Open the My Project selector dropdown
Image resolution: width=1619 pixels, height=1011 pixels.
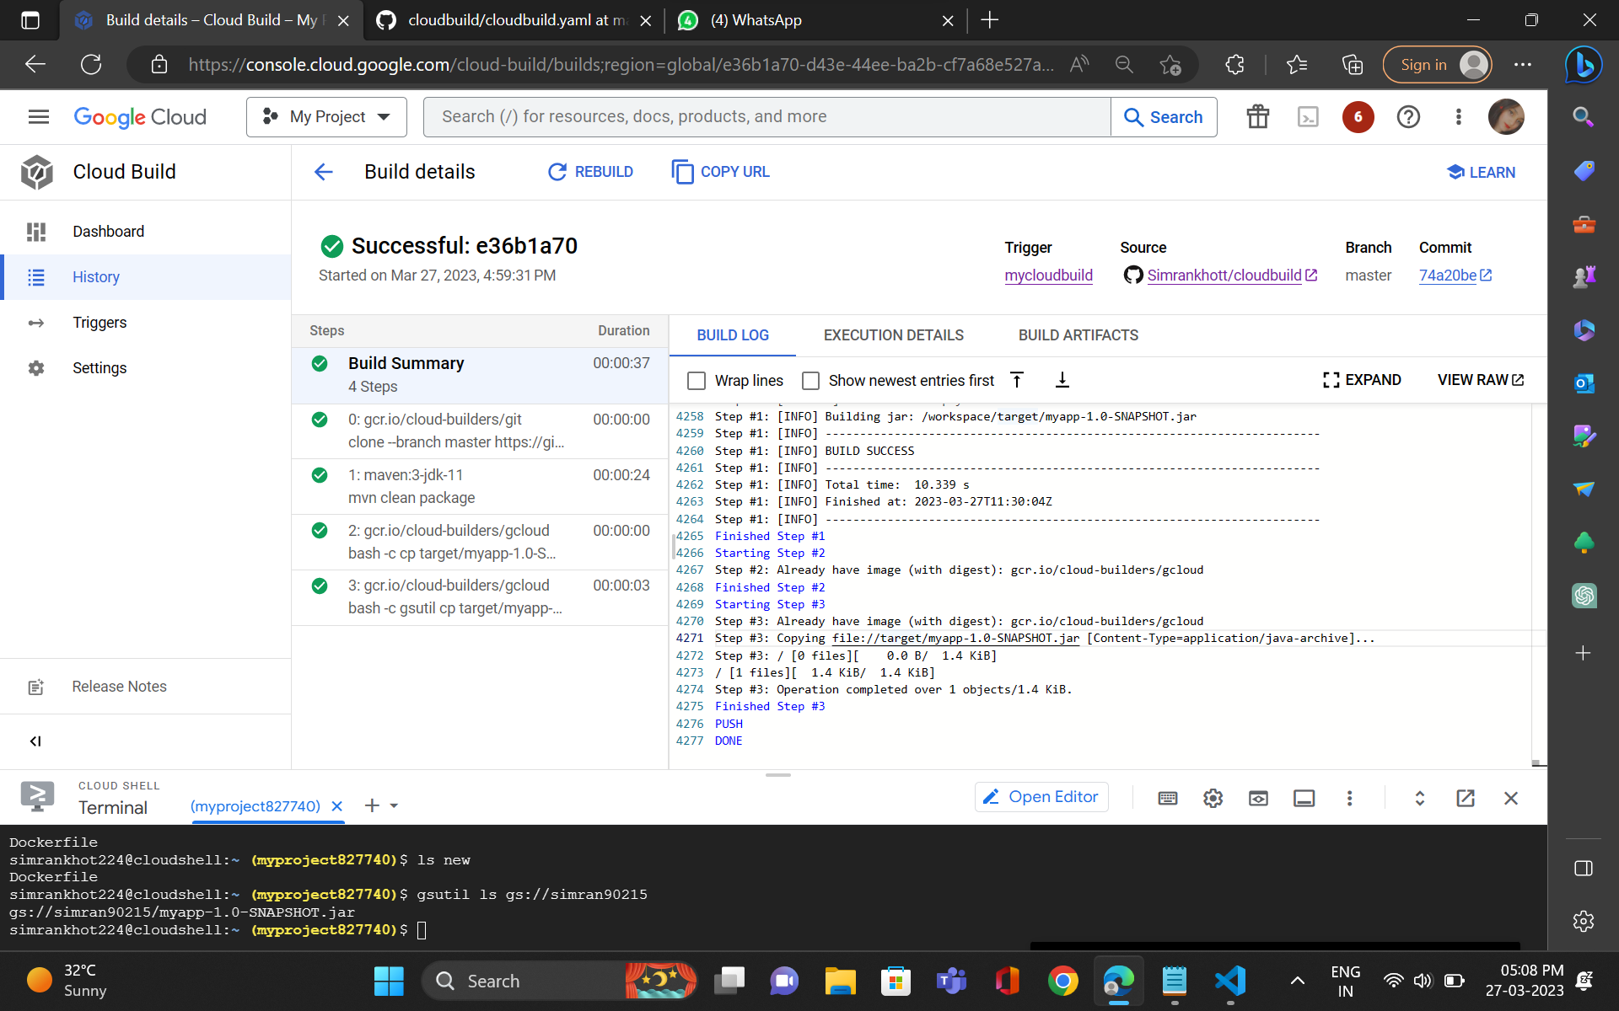coord(327,116)
